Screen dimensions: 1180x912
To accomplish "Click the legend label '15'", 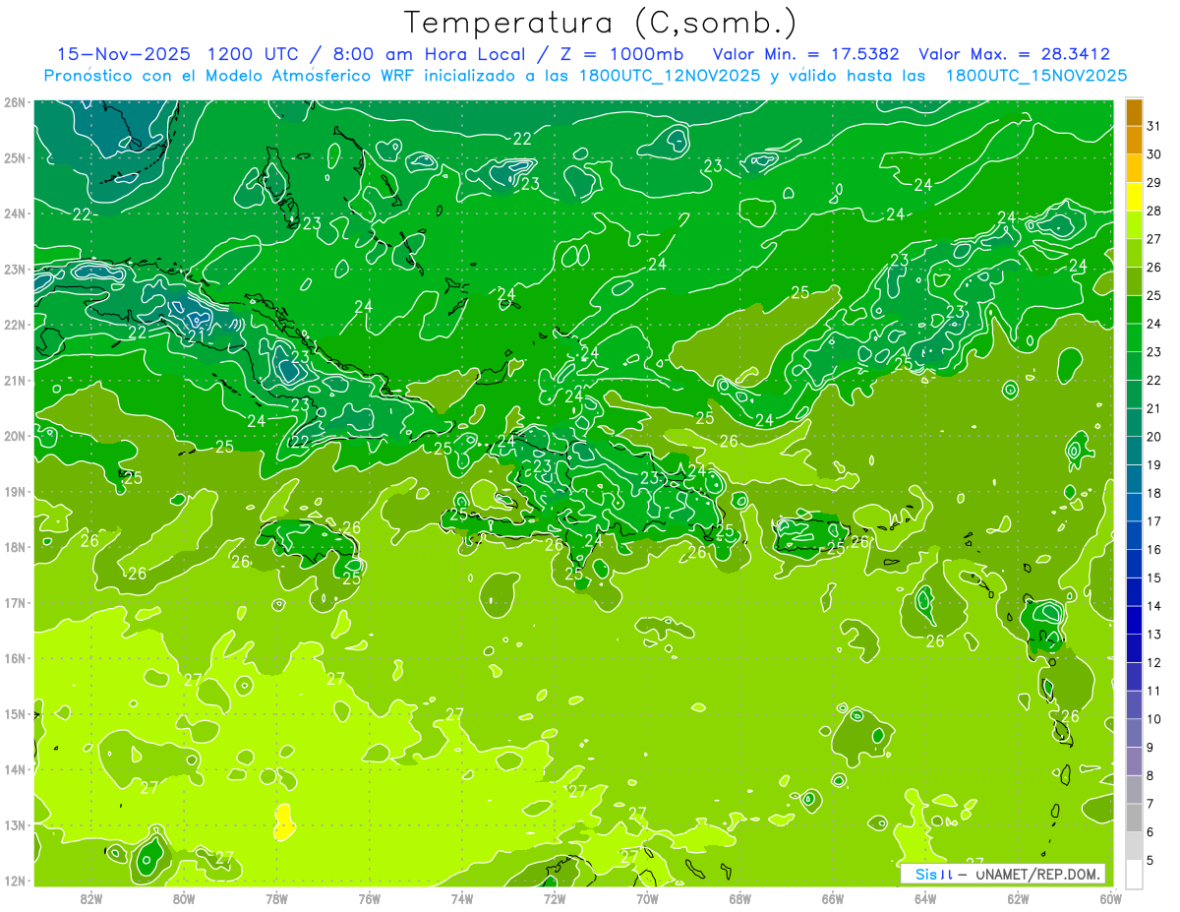I will [1153, 578].
